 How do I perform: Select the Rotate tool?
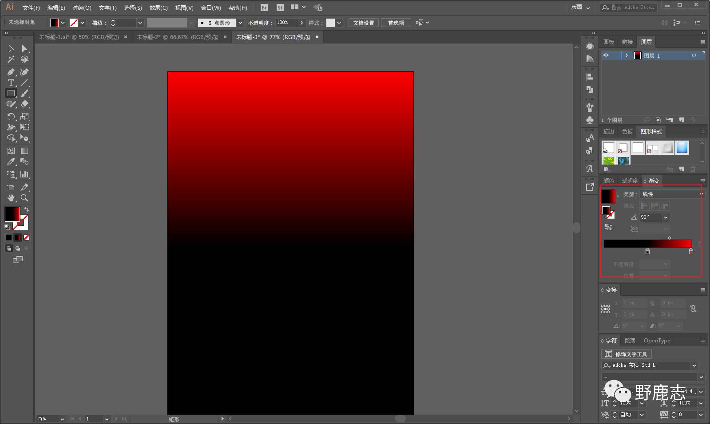pos(11,117)
